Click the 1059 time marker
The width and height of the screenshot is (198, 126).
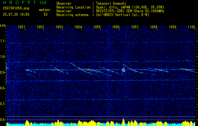pyautogui.click(x=173, y=27)
